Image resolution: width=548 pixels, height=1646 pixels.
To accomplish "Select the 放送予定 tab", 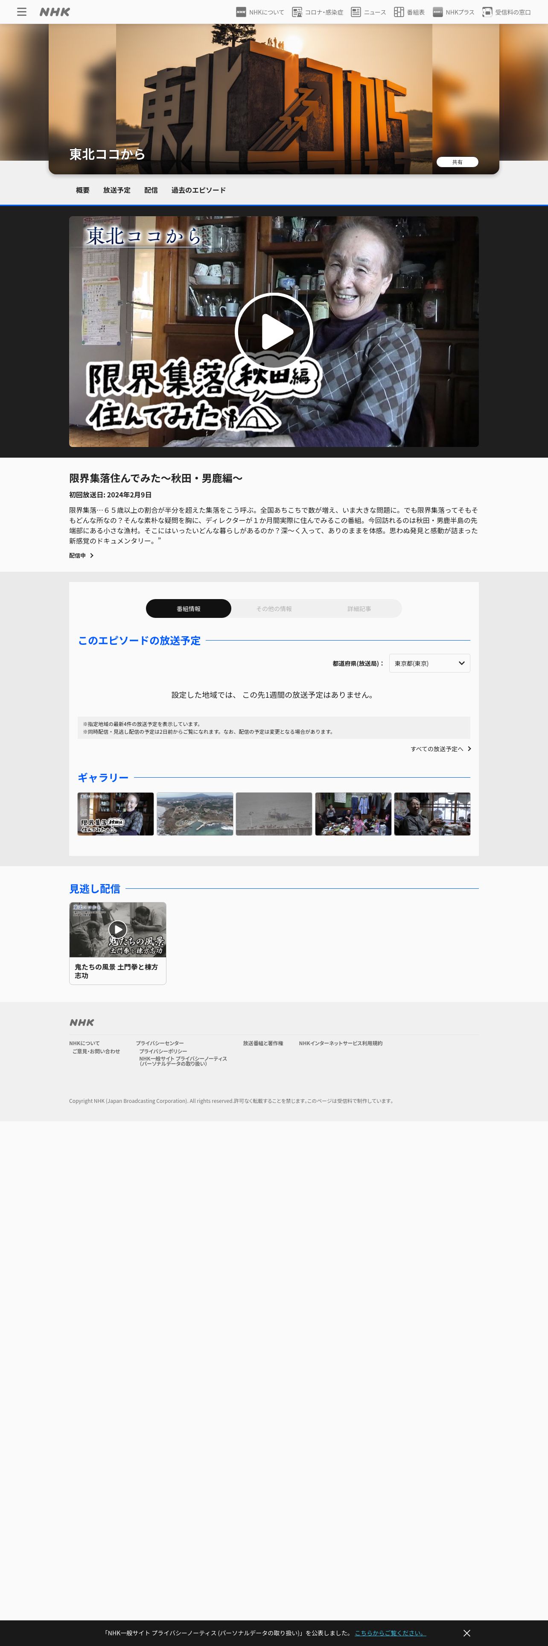I will 117,191.
